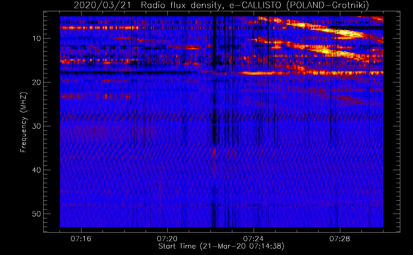Click the 'Frequency (MHZ)' vertical axis label
Screen dimensions: 413x255
23,122
